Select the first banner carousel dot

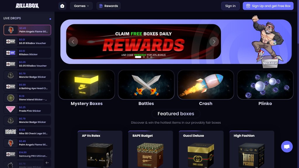coord(138,57)
